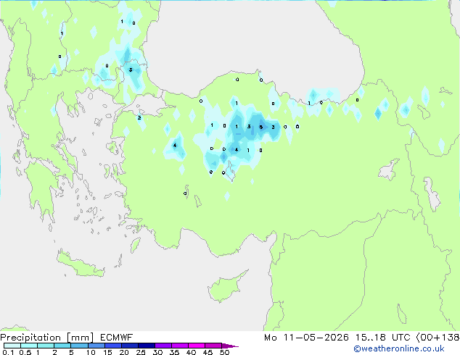Click the 'Precipitation [mm]' map title
460x355 pixels.
click(46, 338)
